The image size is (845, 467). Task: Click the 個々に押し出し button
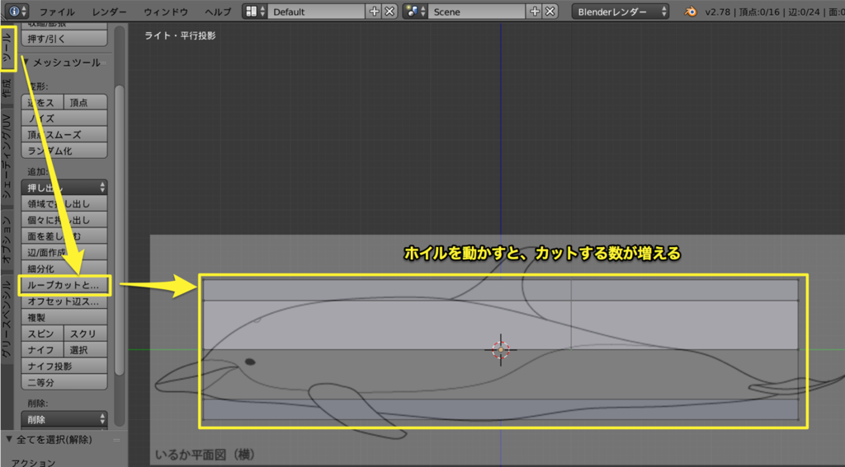(64, 220)
